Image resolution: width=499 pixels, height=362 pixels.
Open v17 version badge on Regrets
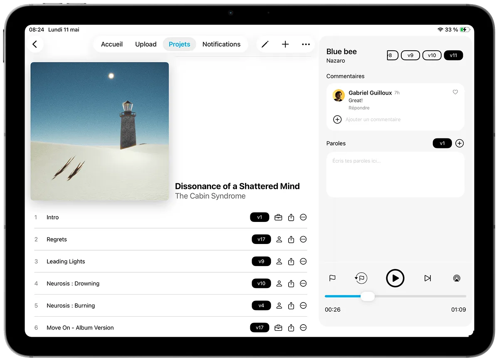261,239
